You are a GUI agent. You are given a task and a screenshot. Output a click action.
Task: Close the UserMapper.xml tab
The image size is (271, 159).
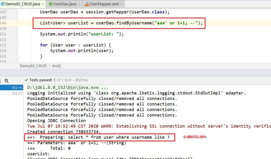(x=121, y=4)
